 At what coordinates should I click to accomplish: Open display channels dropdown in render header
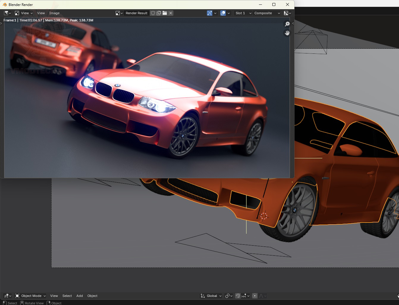click(287, 13)
